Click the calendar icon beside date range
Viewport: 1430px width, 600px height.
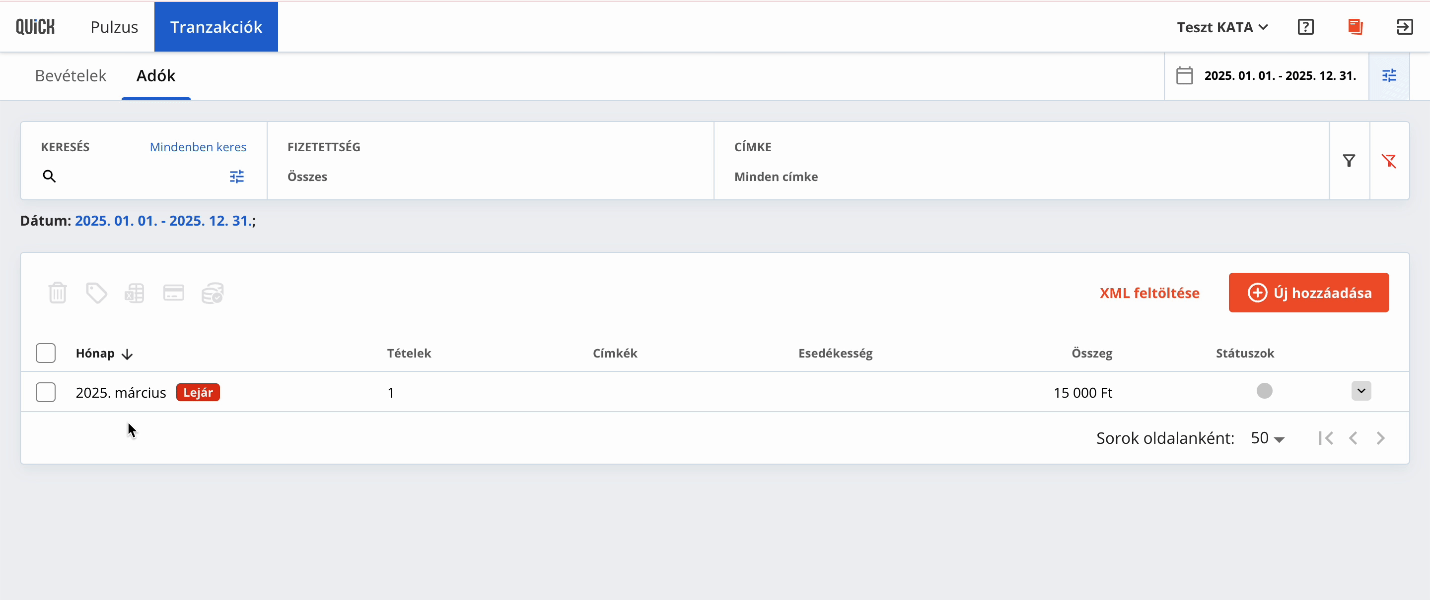(x=1185, y=75)
